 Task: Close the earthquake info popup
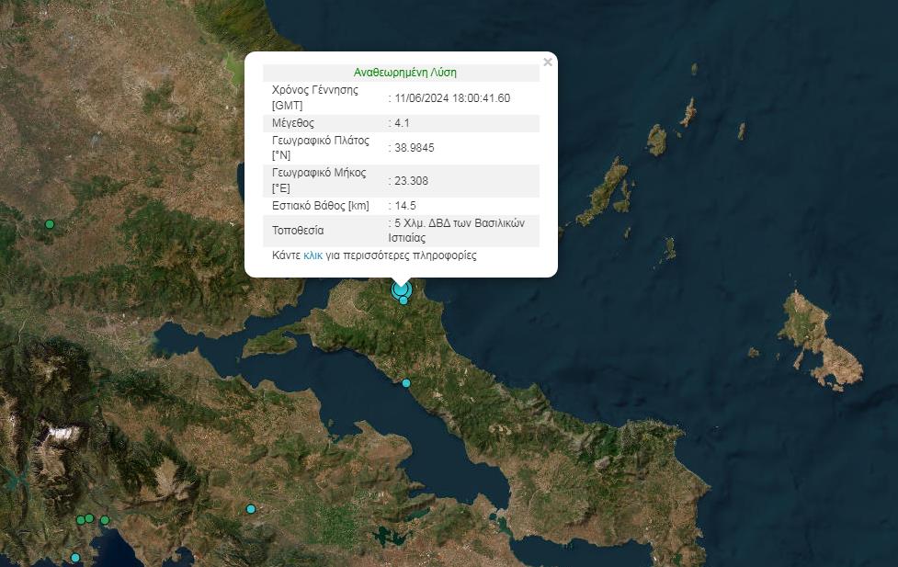point(548,62)
